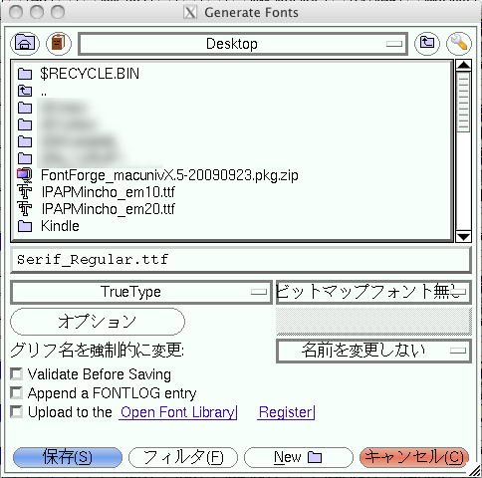Click the Open Font Library link
This screenshot has width=482, height=478.
click(178, 412)
